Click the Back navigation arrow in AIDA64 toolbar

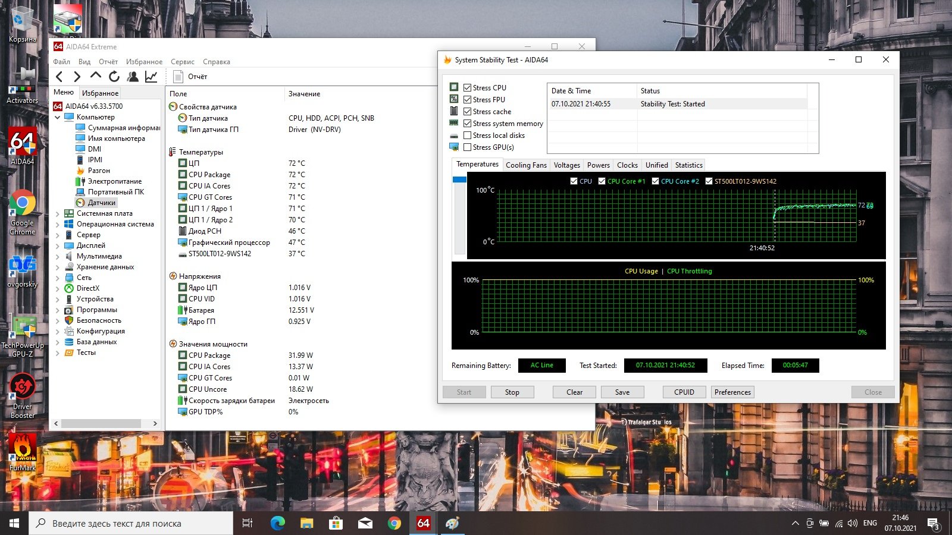pyautogui.click(x=59, y=77)
